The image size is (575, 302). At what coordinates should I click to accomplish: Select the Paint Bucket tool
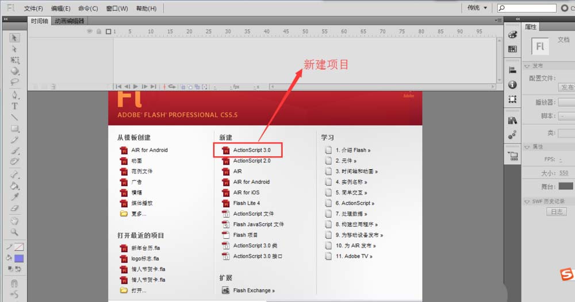[15, 185]
